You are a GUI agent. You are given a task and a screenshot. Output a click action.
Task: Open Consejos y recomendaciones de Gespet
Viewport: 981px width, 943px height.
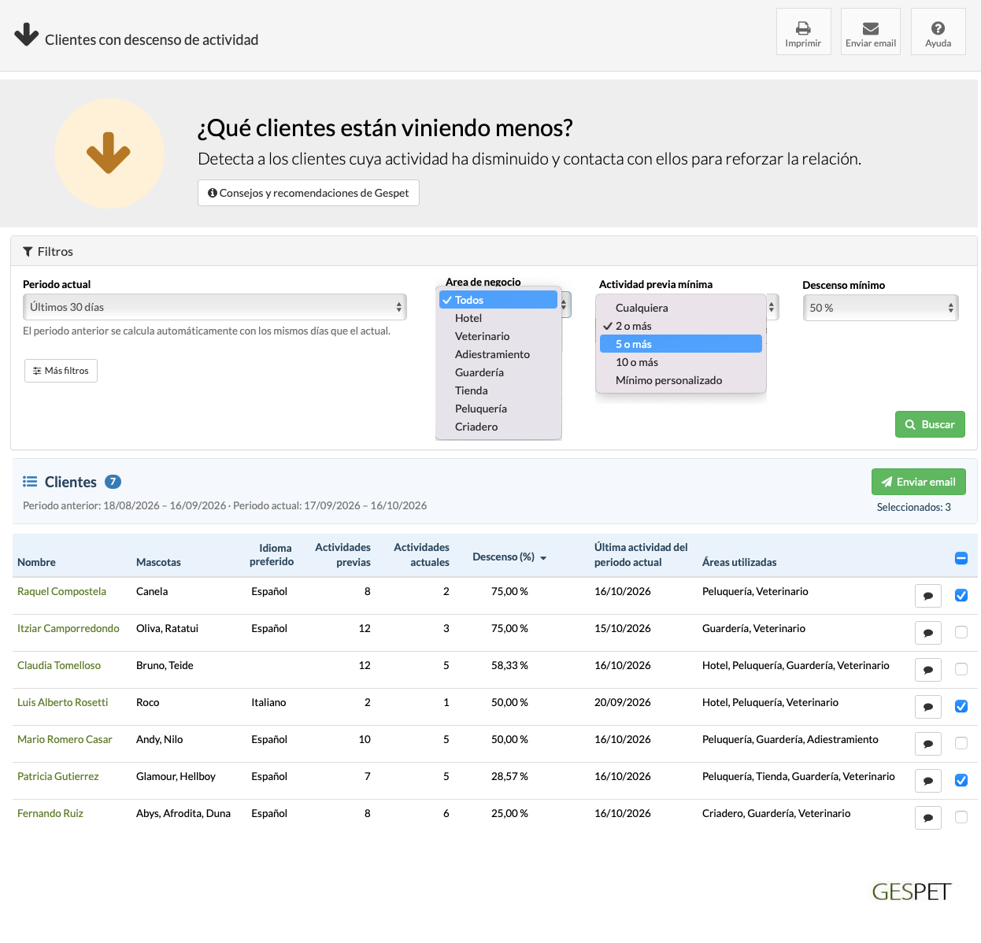pyautogui.click(x=309, y=193)
